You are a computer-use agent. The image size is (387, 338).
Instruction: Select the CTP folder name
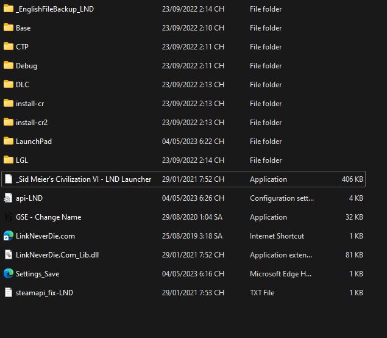tap(22, 47)
